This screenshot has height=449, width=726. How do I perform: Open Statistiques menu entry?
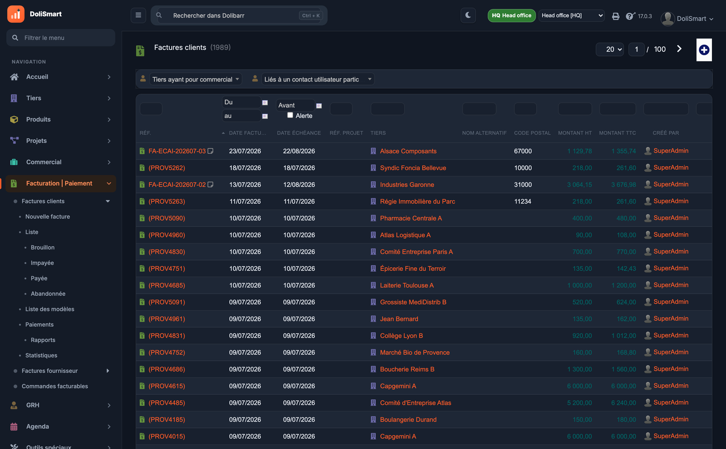tap(41, 356)
